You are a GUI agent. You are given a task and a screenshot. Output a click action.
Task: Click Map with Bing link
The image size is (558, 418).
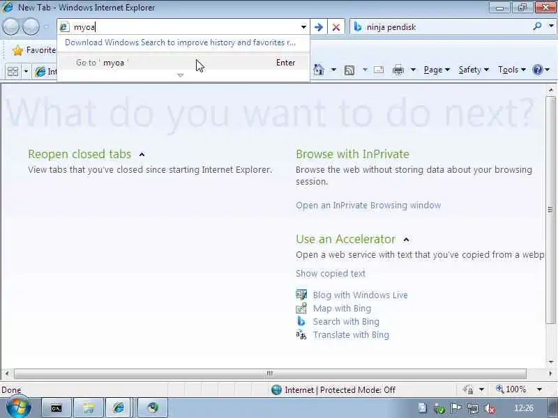point(342,308)
